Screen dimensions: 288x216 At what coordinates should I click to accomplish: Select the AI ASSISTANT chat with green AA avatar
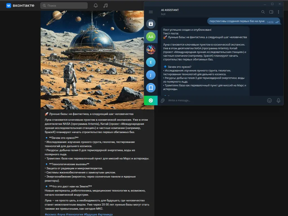[151, 37]
